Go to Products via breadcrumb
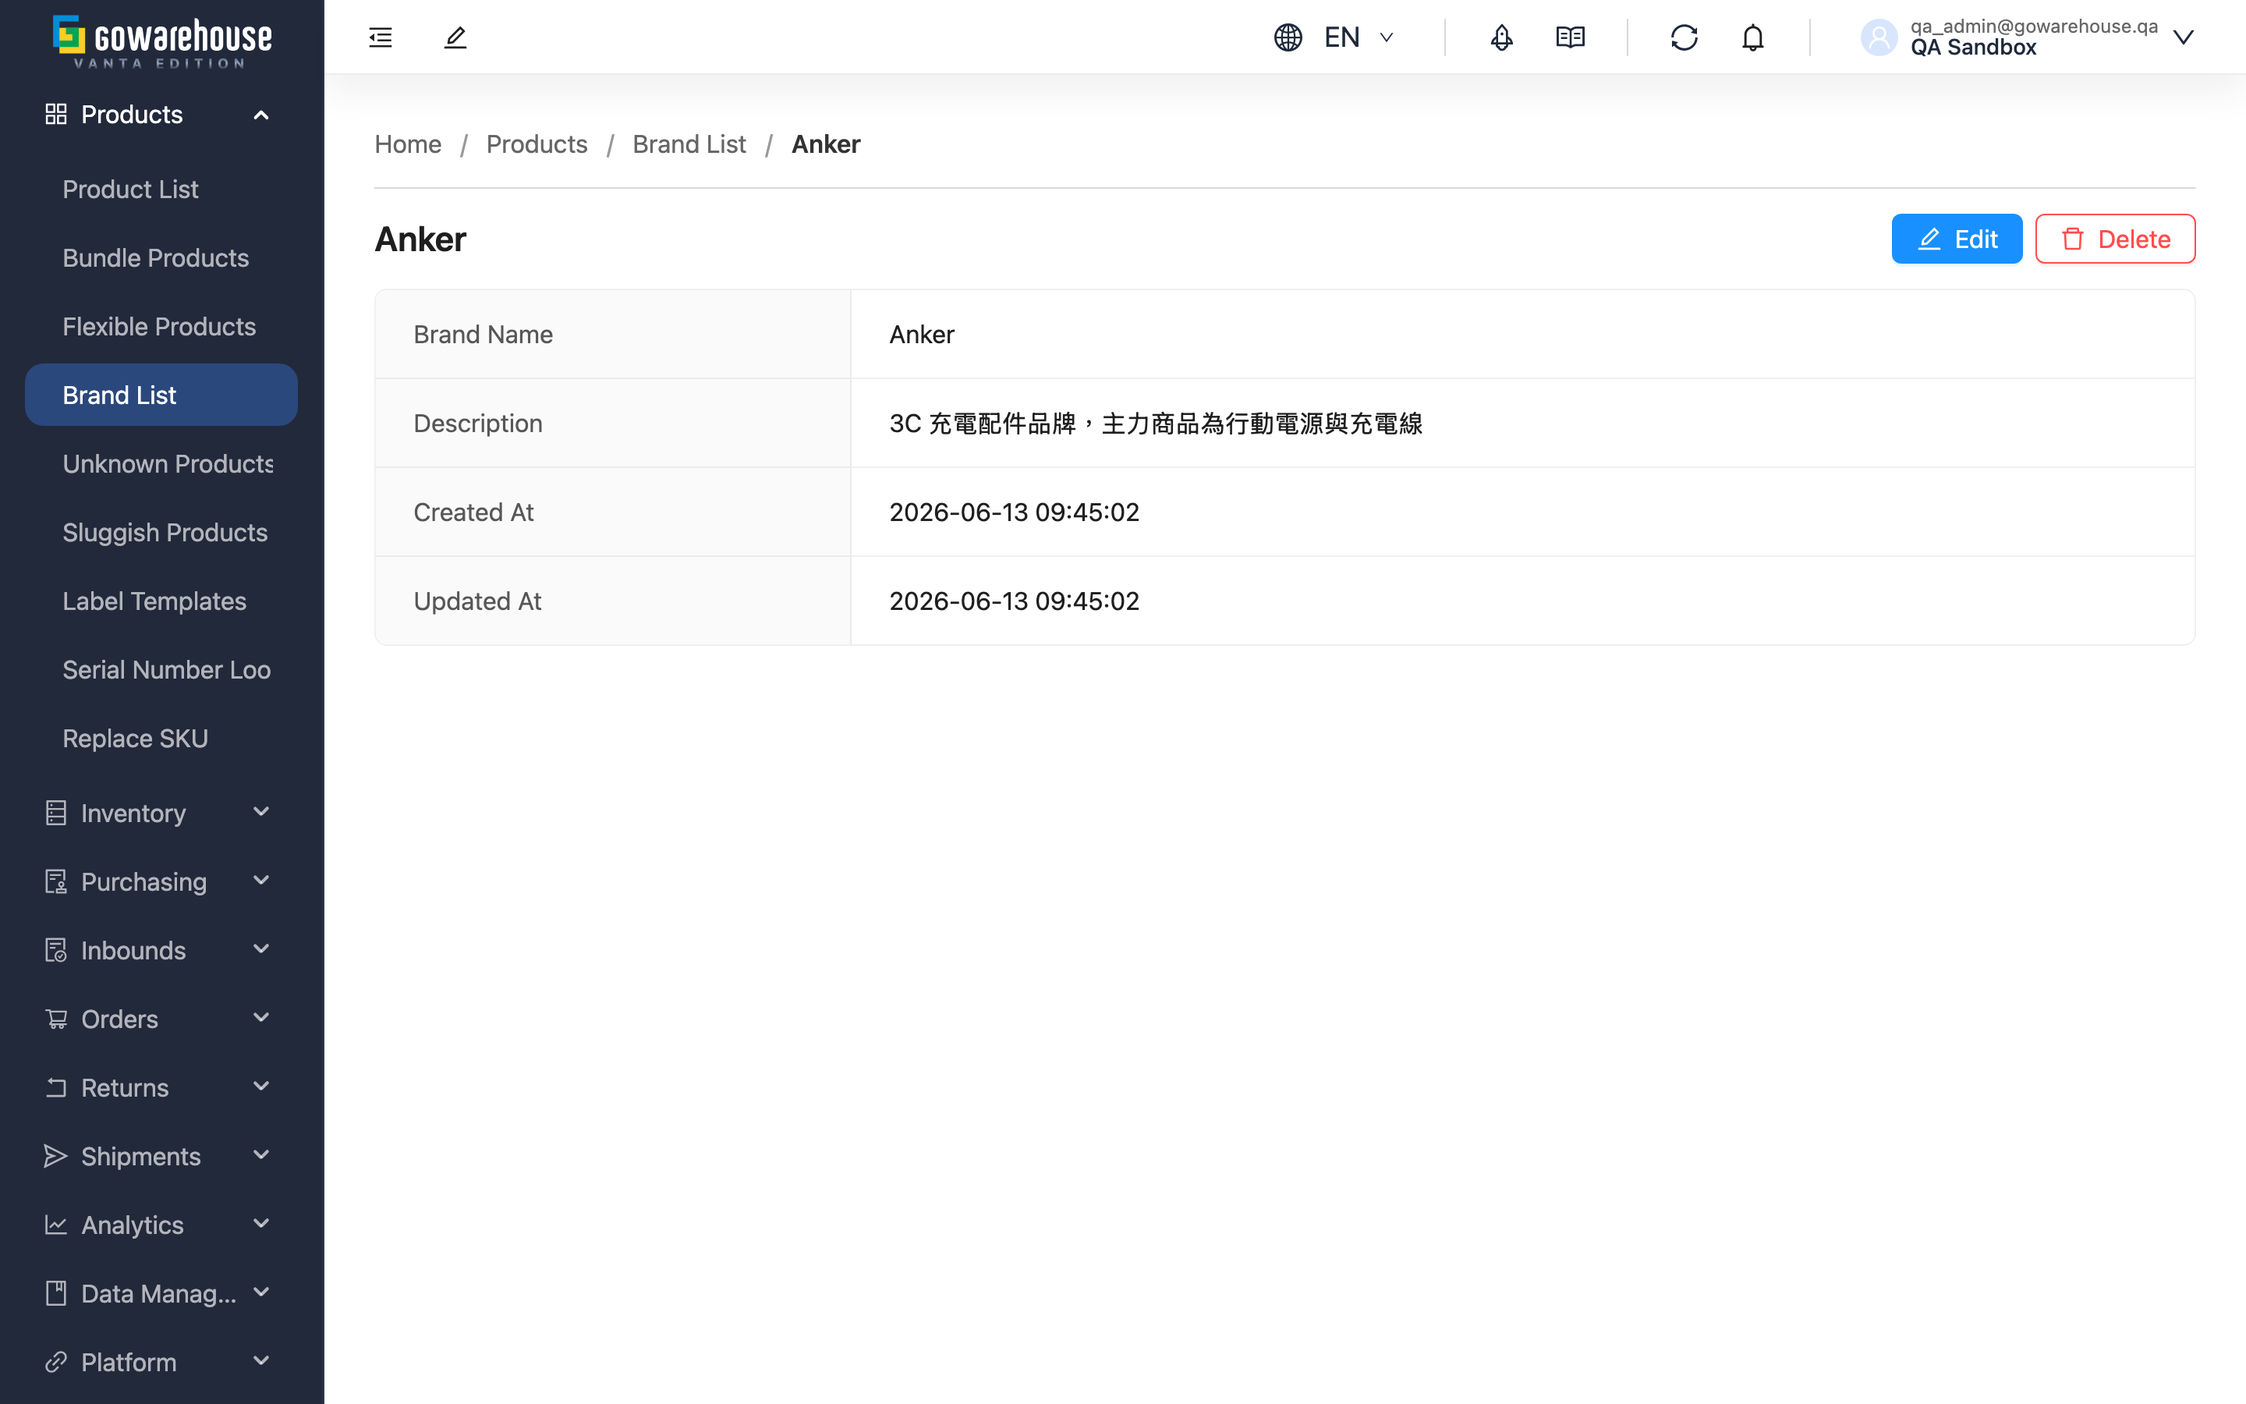The image size is (2246, 1404). coord(537,144)
